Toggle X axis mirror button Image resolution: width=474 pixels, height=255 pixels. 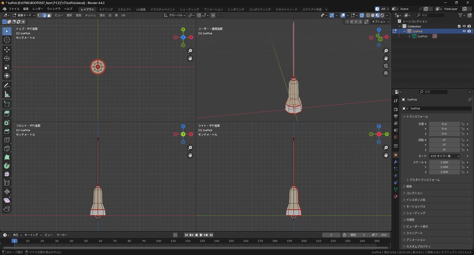click(x=352, y=22)
